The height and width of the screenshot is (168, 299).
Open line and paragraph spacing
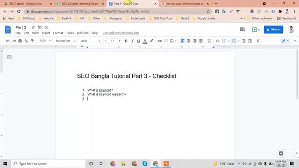tap(209, 41)
